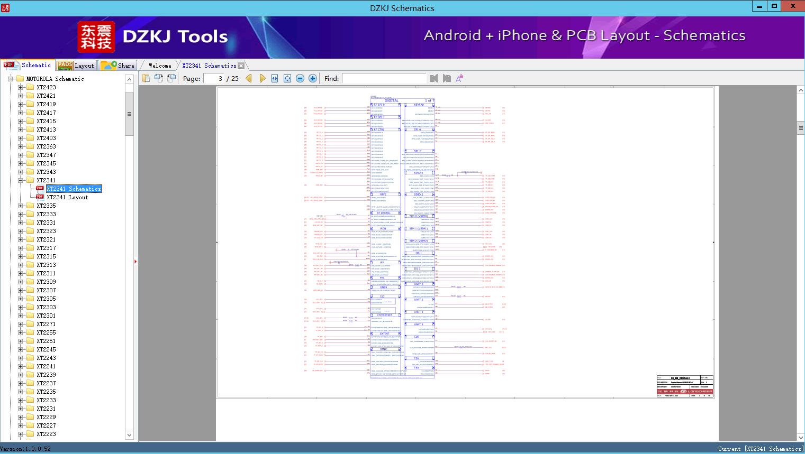Collapse the side panel with red arrow
The height and width of the screenshot is (454, 805).
pos(135,261)
